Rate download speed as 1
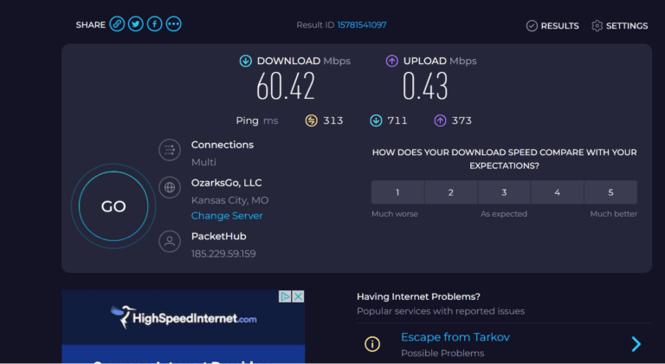Viewport: 665px width, 364px height. [397, 192]
